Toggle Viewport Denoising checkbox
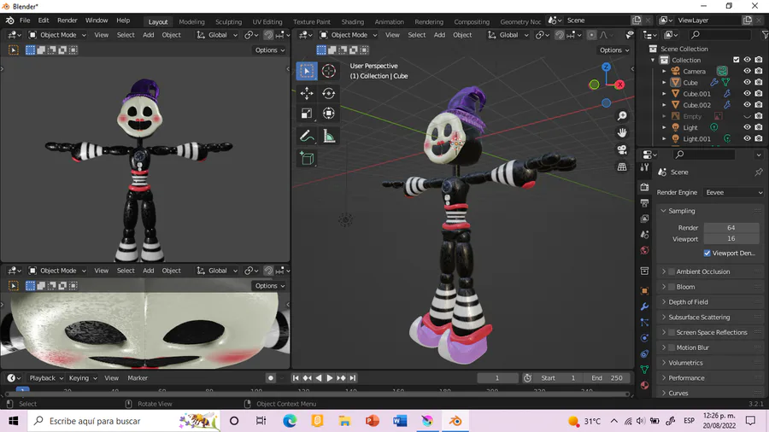 click(x=707, y=254)
